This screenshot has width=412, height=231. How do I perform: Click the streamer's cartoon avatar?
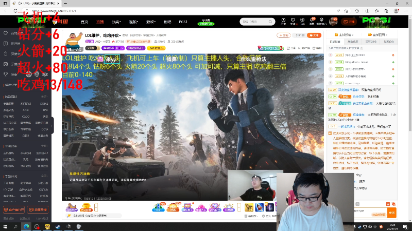tap(73, 41)
